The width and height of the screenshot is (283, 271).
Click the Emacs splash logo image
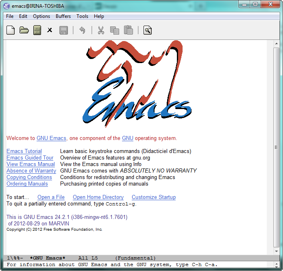(137, 84)
